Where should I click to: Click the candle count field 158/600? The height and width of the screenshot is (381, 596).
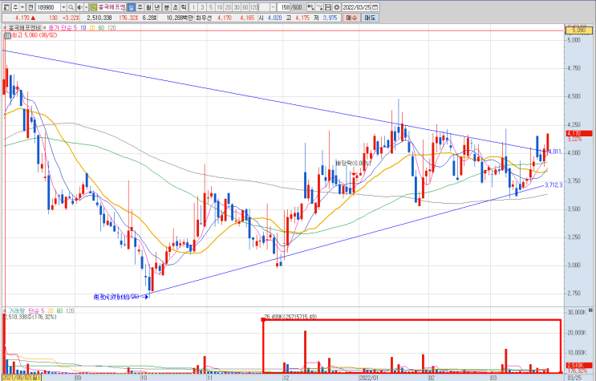pyautogui.click(x=290, y=7)
